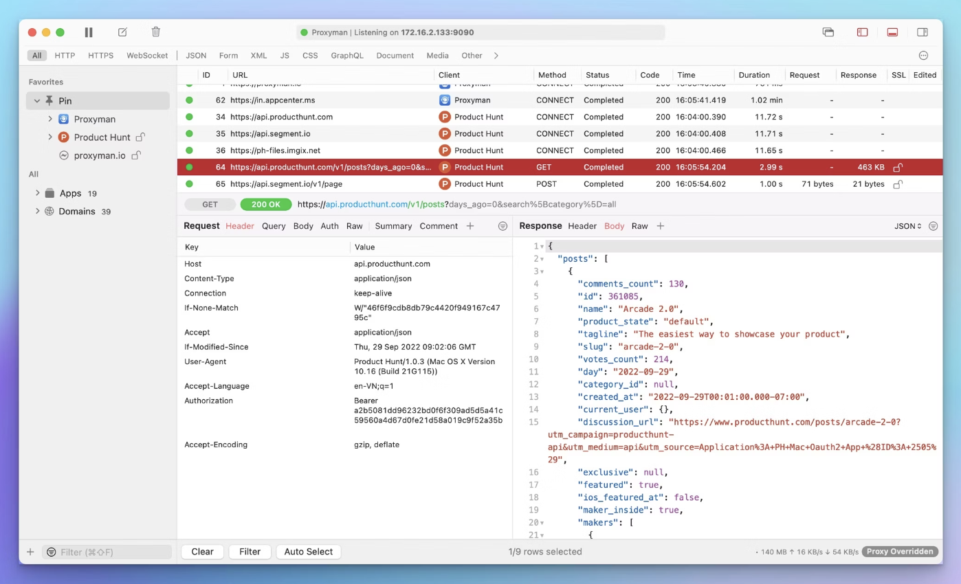The width and height of the screenshot is (961, 584).
Task: Open the Query tab in the Request panel
Action: click(x=274, y=225)
